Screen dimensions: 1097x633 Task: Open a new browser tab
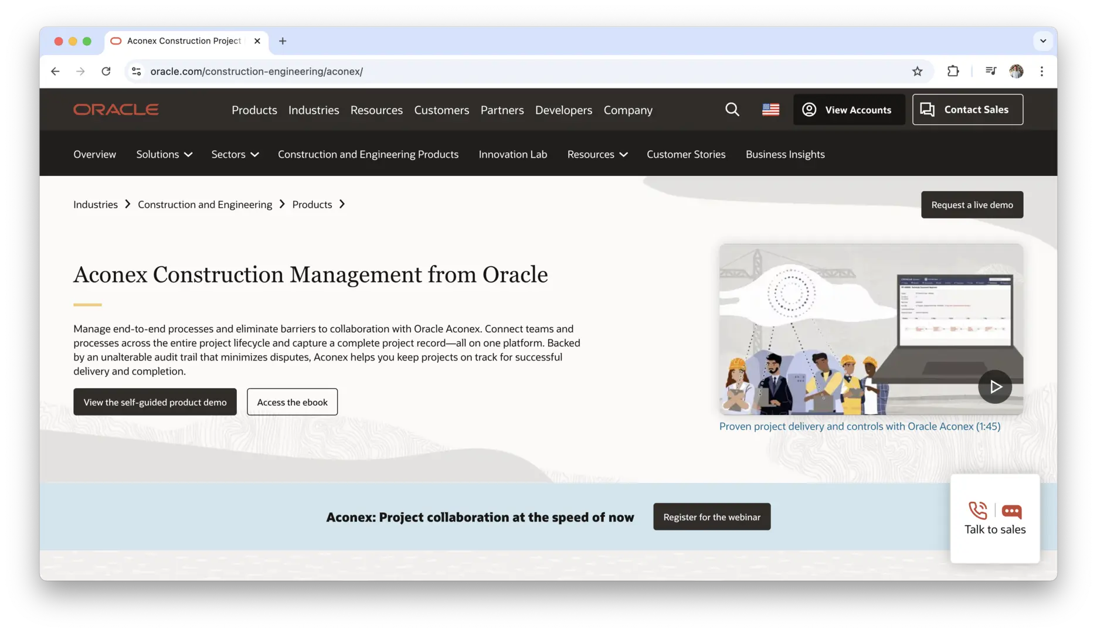pyautogui.click(x=283, y=41)
